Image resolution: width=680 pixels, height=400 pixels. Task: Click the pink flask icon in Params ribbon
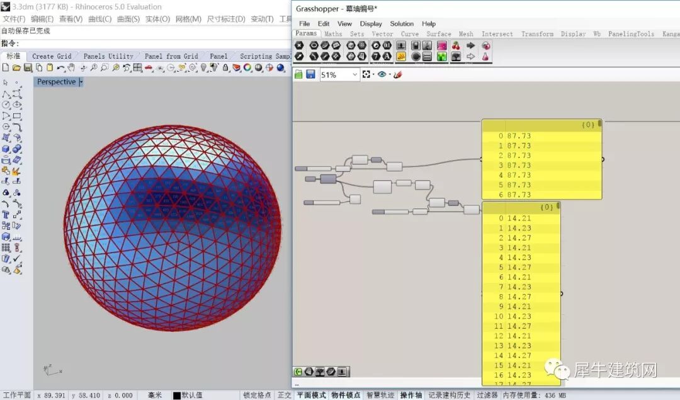coord(485,57)
